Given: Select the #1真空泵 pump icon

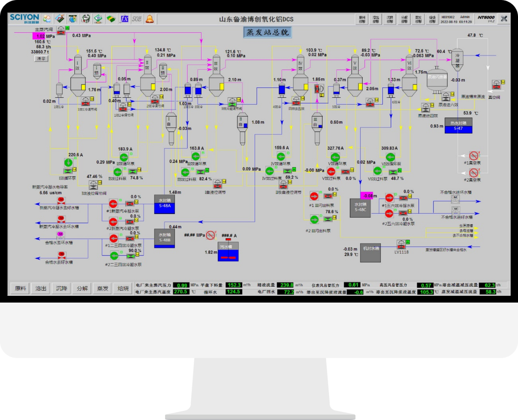Looking at the screenshot, I should (x=474, y=156).
